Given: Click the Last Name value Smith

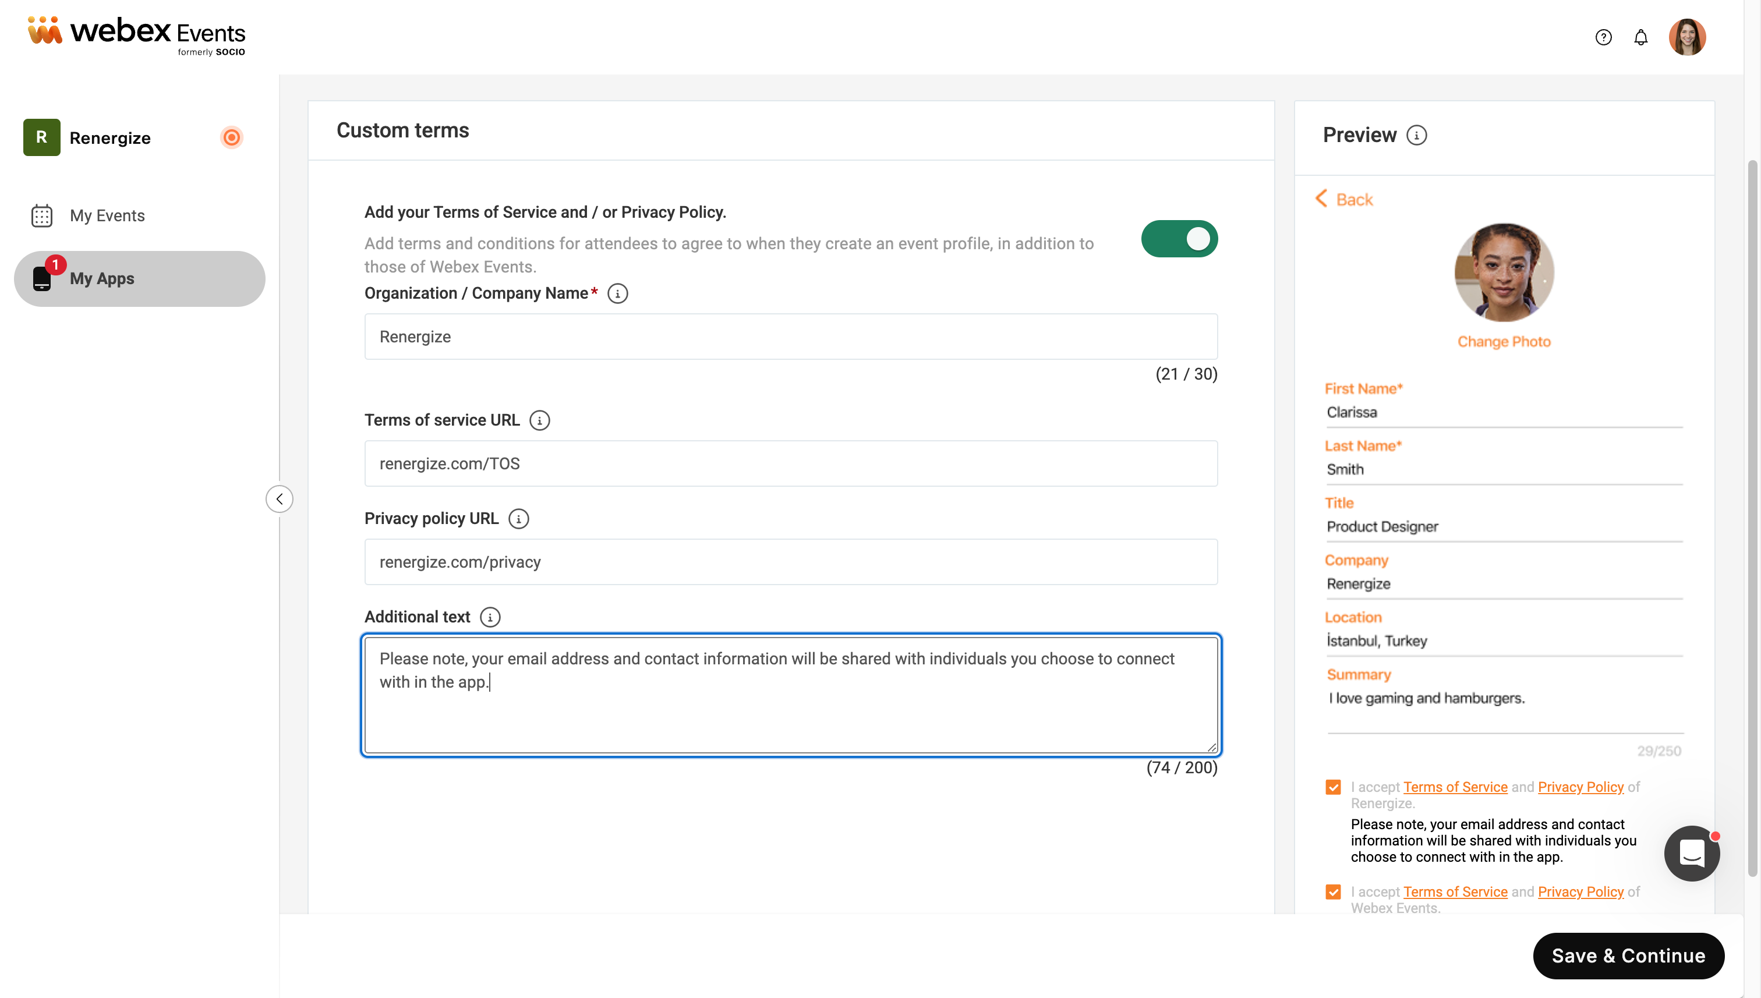Looking at the screenshot, I should (1345, 469).
